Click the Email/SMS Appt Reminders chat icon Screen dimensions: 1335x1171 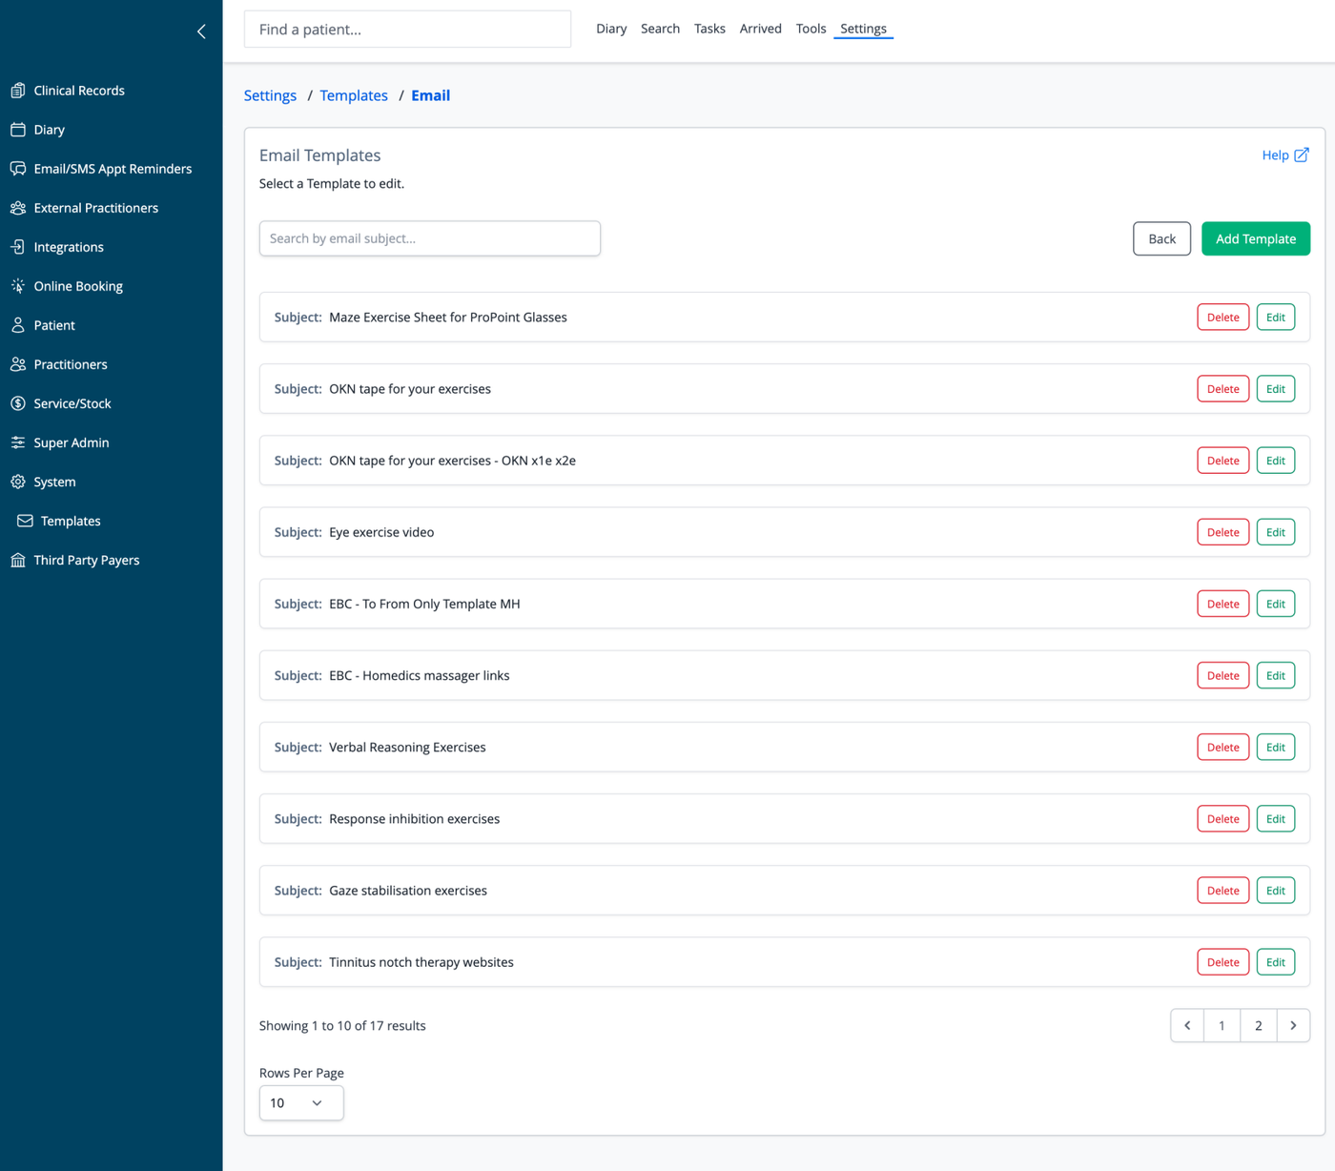tap(18, 169)
